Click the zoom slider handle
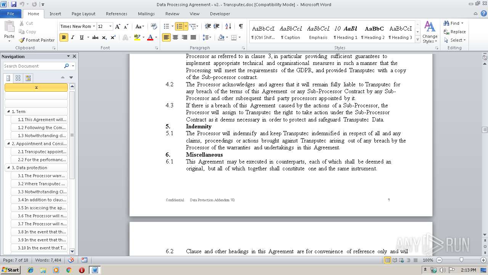 pyautogui.click(x=461, y=260)
